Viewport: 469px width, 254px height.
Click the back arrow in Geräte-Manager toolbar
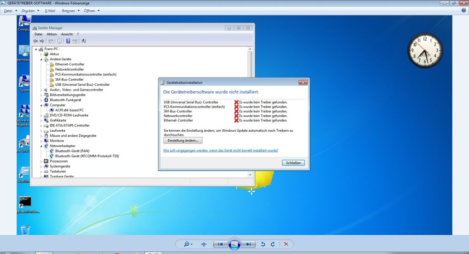click(x=36, y=41)
